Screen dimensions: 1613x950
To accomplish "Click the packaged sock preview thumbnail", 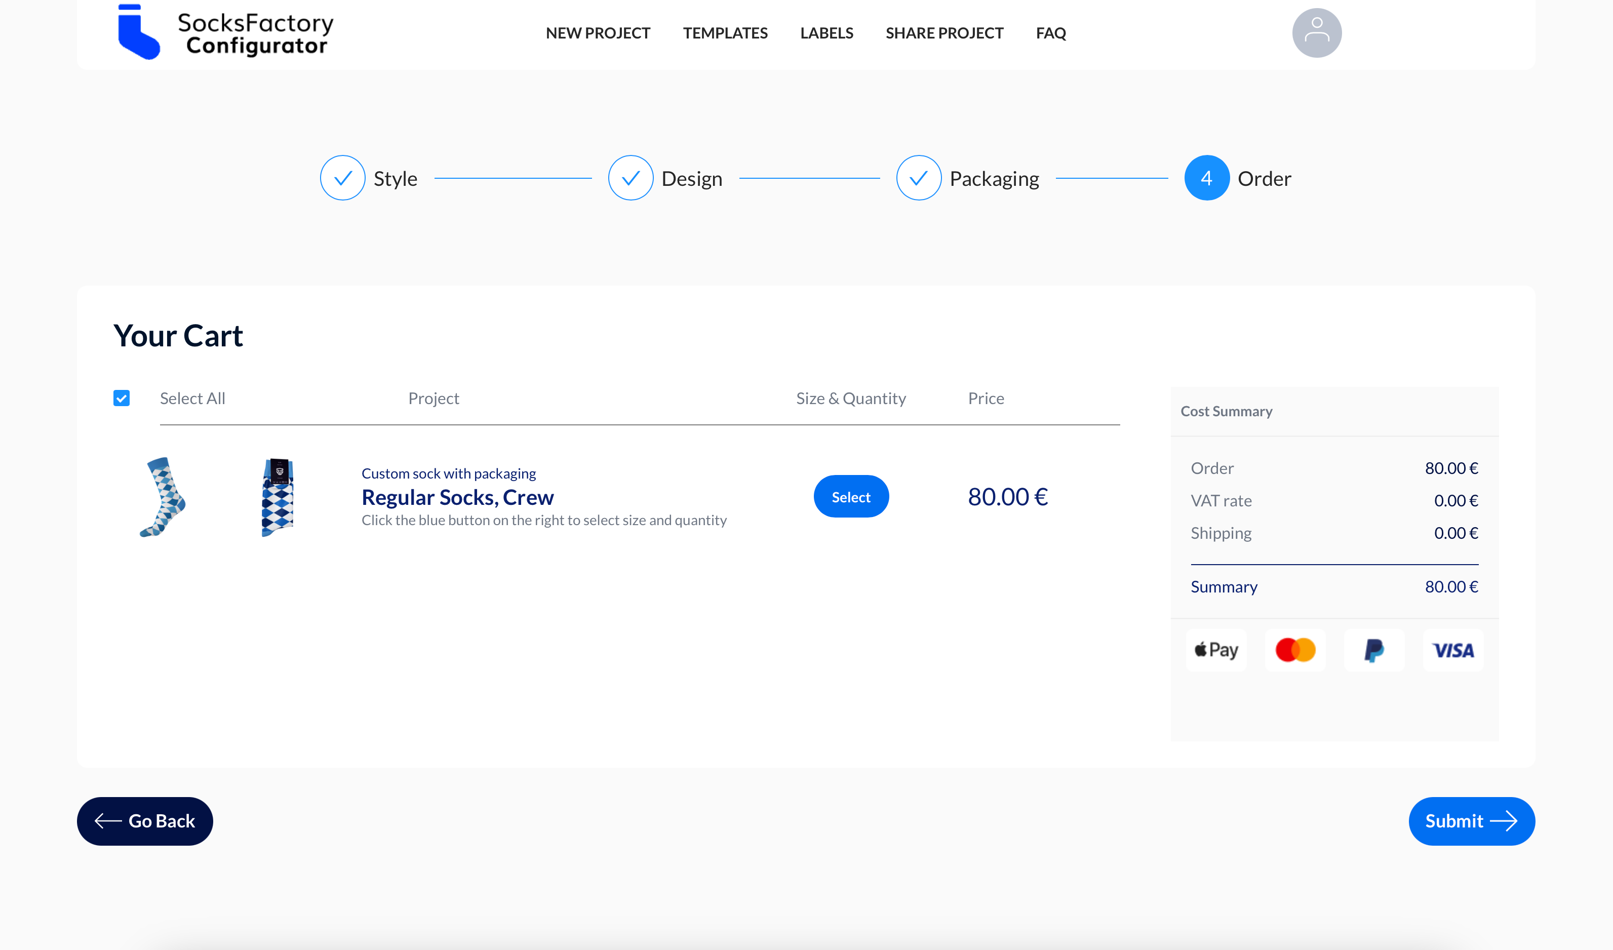I will [278, 497].
